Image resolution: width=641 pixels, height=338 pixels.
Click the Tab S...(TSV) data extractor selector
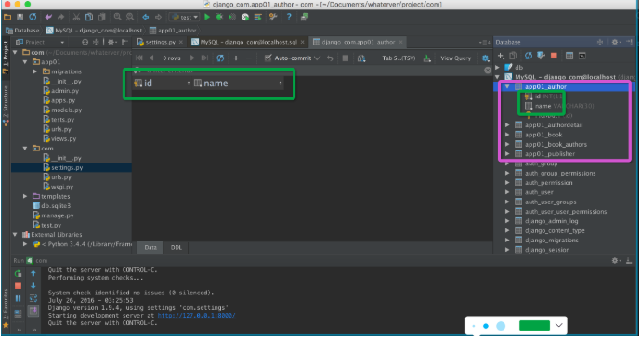tap(399, 58)
